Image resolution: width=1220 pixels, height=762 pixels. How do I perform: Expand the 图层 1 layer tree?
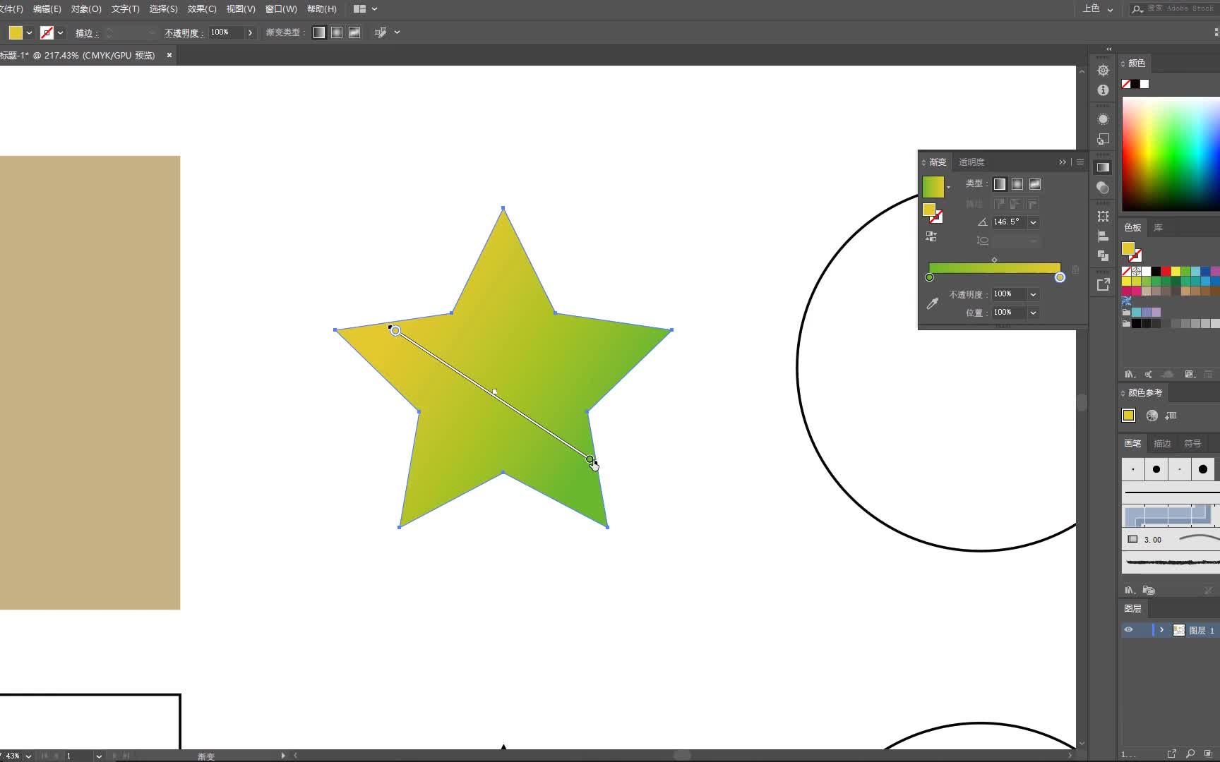1161,630
